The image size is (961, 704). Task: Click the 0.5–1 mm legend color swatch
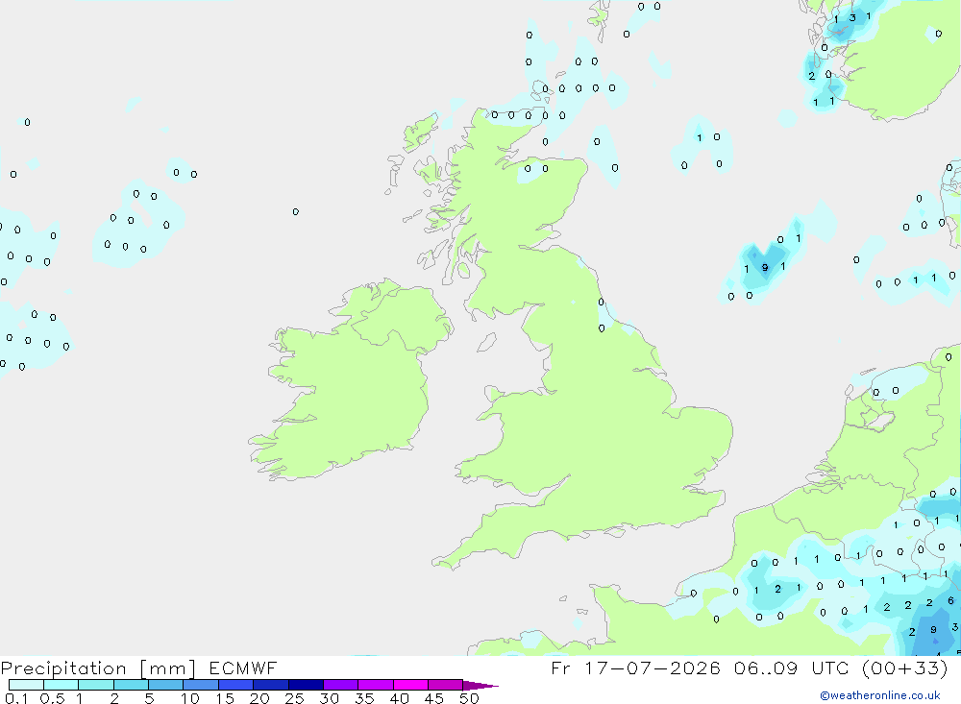(x=61, y=685)
